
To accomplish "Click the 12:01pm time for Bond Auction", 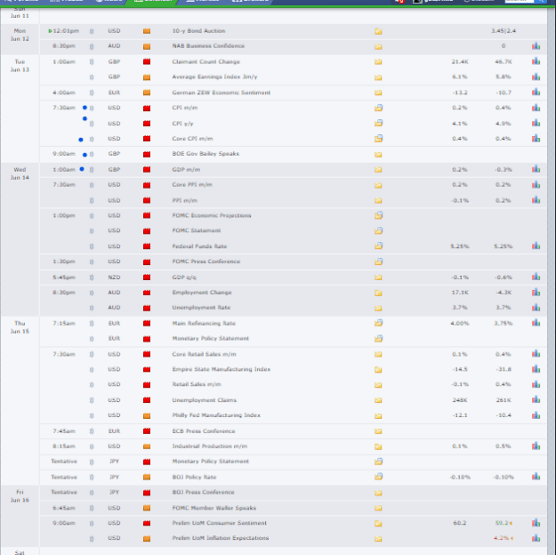I will (66, 31).
